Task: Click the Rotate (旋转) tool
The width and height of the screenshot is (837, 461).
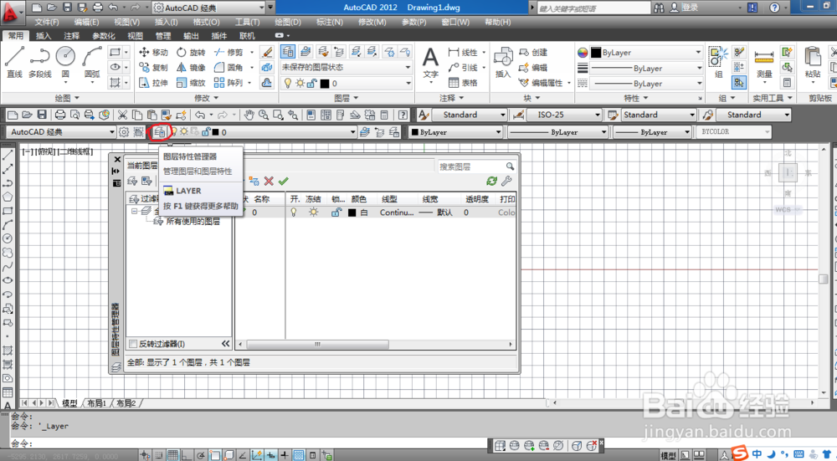Action: (191, 52)
